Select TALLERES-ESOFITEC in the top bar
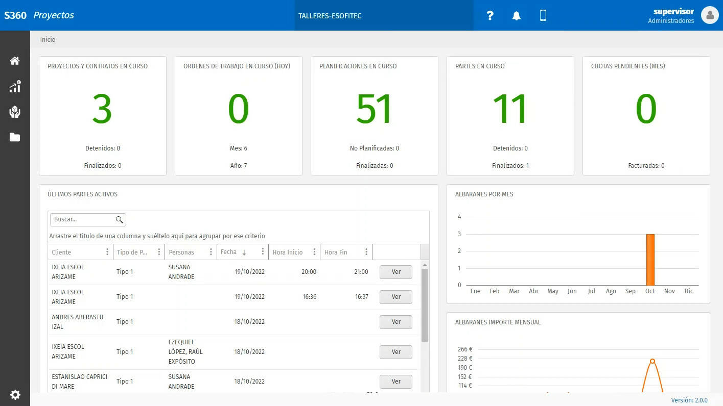Viewport: 723px width, 406px height. click(330, 16)
